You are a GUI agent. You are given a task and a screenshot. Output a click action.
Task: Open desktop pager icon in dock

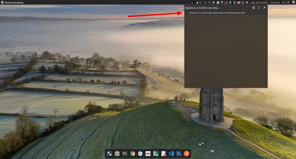point(109,153)
